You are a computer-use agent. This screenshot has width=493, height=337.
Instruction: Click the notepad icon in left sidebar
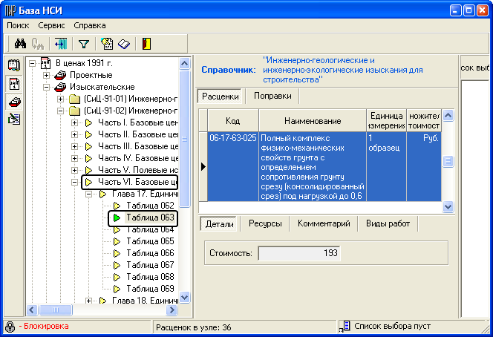click(13, 65)
